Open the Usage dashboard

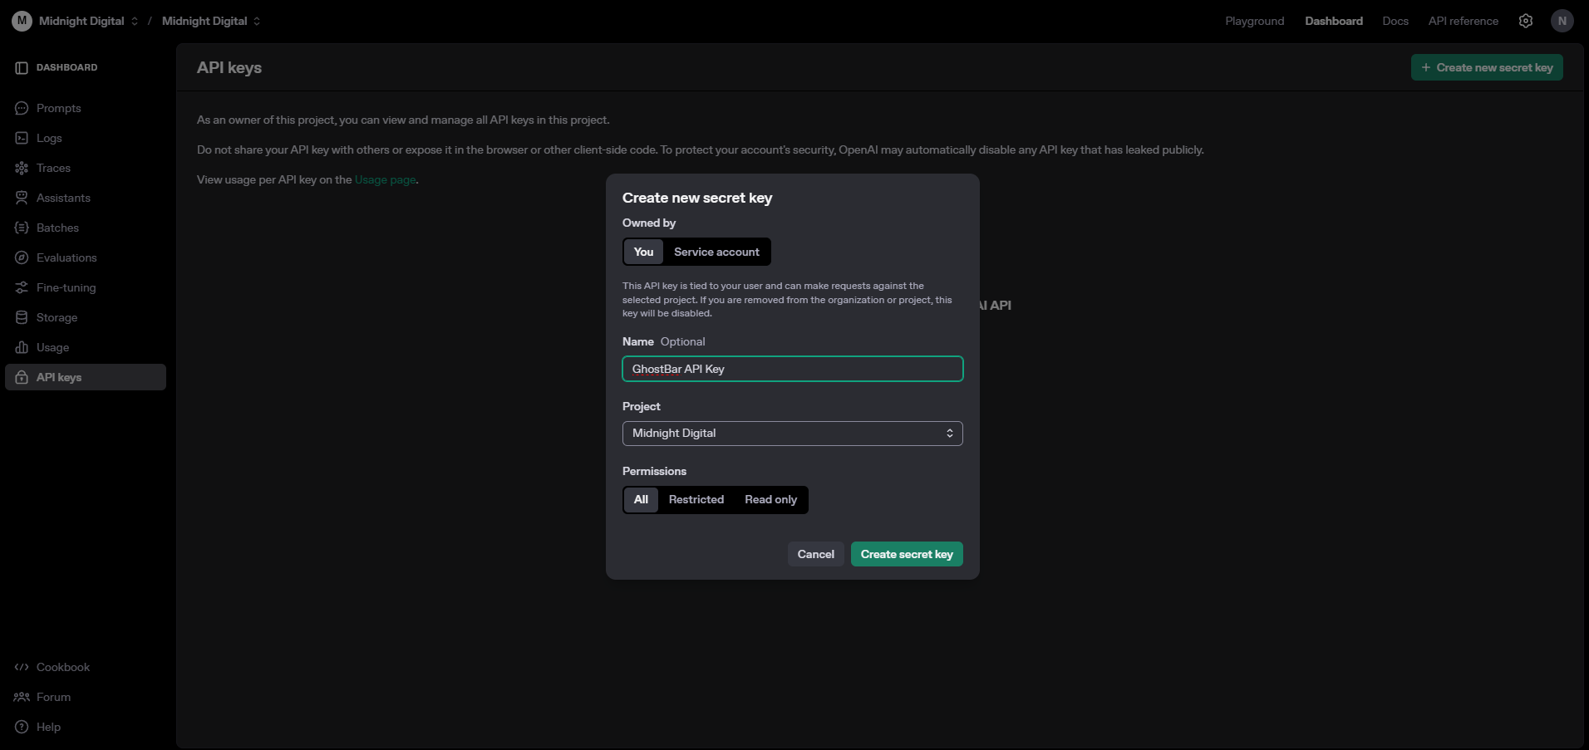pos(53,347)
